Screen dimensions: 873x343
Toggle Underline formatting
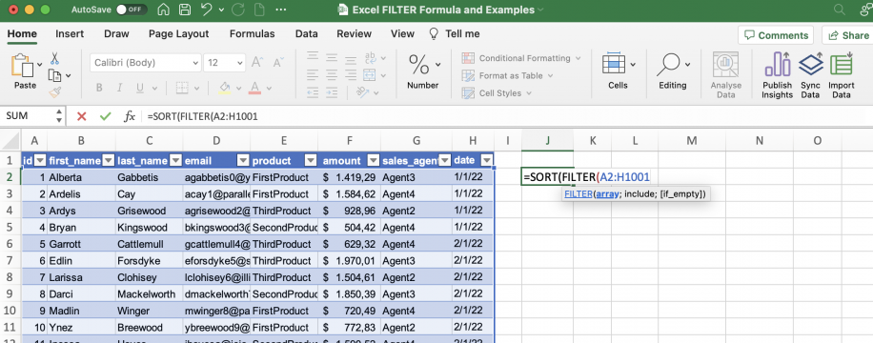(x=139, y=88)
